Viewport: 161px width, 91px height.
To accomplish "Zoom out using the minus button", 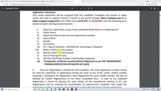I will point(77,8).
